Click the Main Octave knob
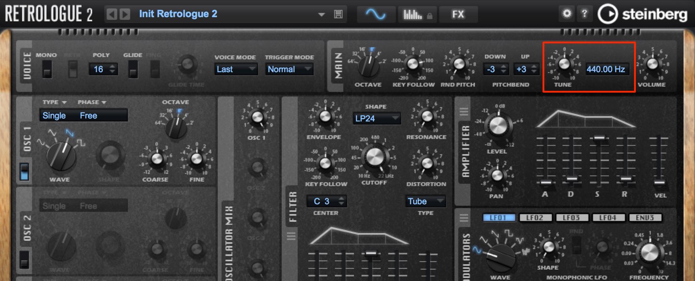Viewport: 695px width, 281px height. (368, 66)
